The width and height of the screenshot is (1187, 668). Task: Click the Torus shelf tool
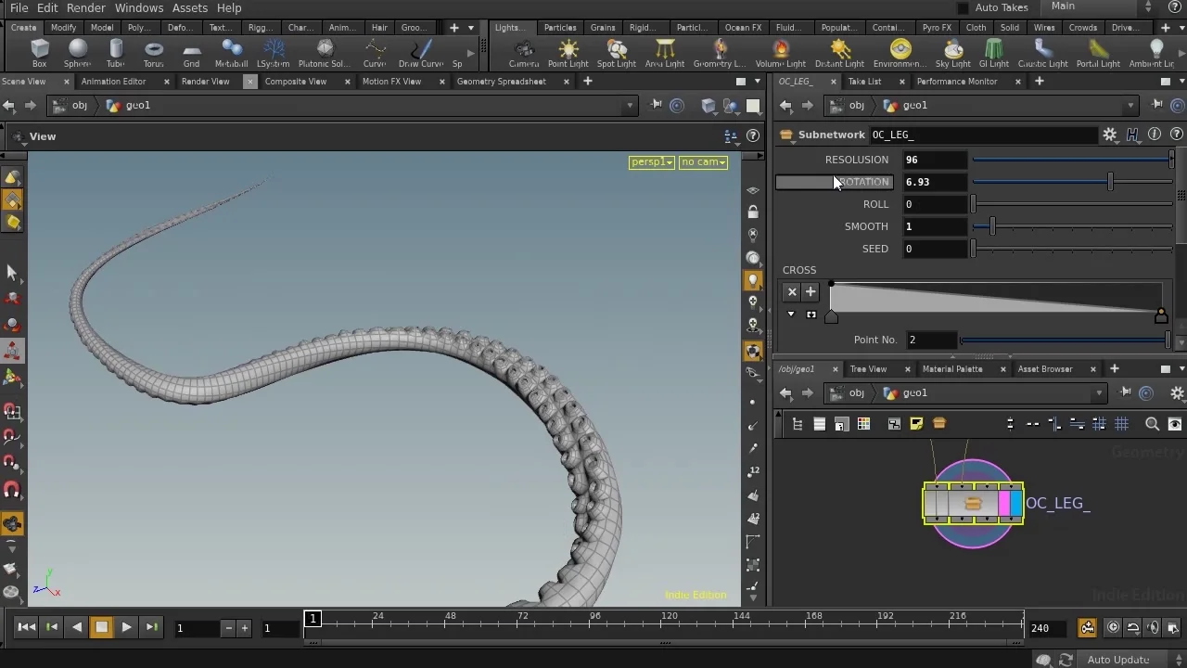pos(153,53)
